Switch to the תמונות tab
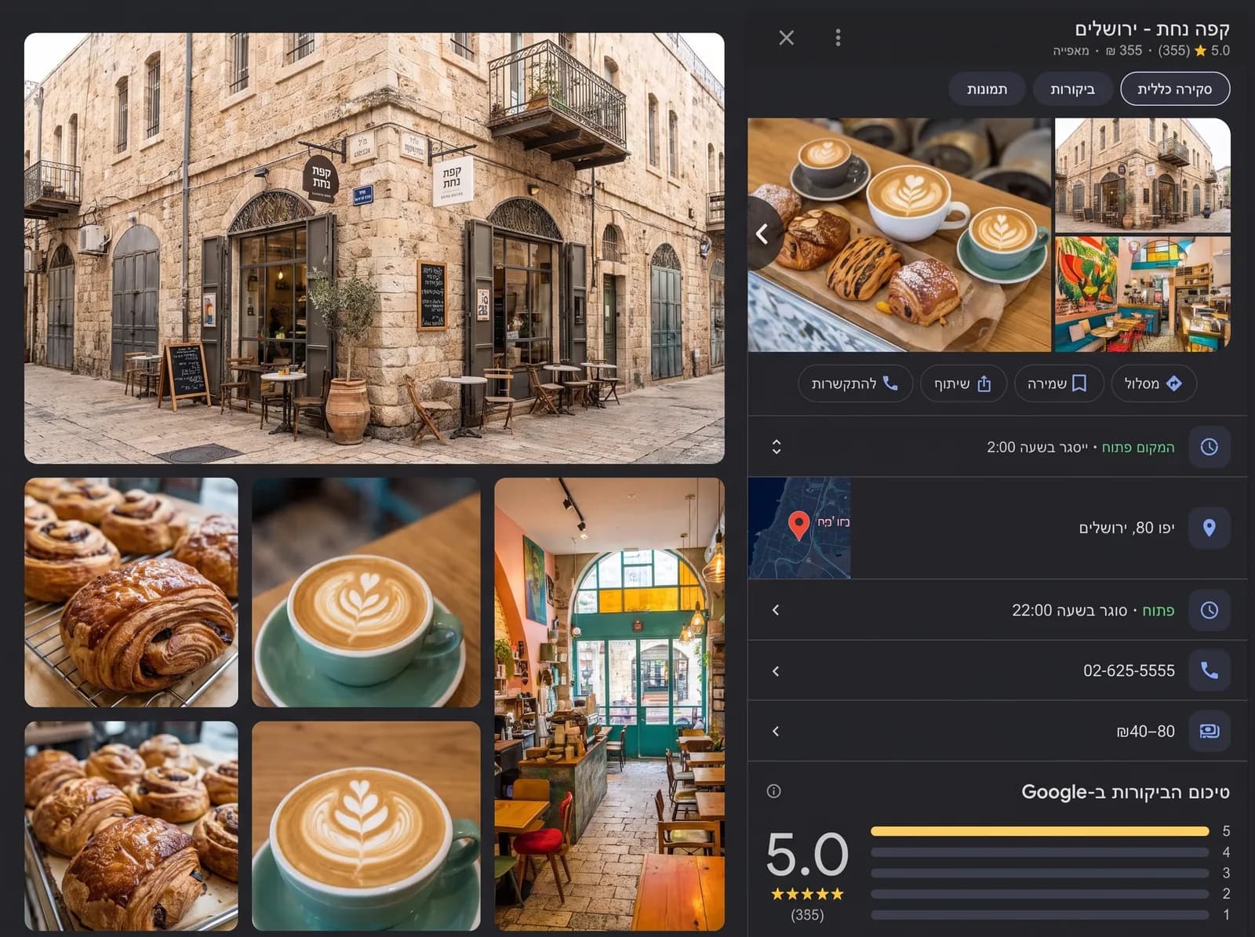1255x937 pixels. pos(987,89)
